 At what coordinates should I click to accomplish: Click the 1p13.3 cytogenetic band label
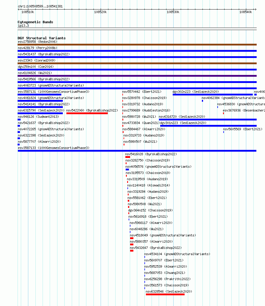[x=23, y=26]
